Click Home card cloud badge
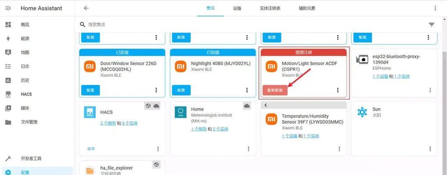 (247, 106)
